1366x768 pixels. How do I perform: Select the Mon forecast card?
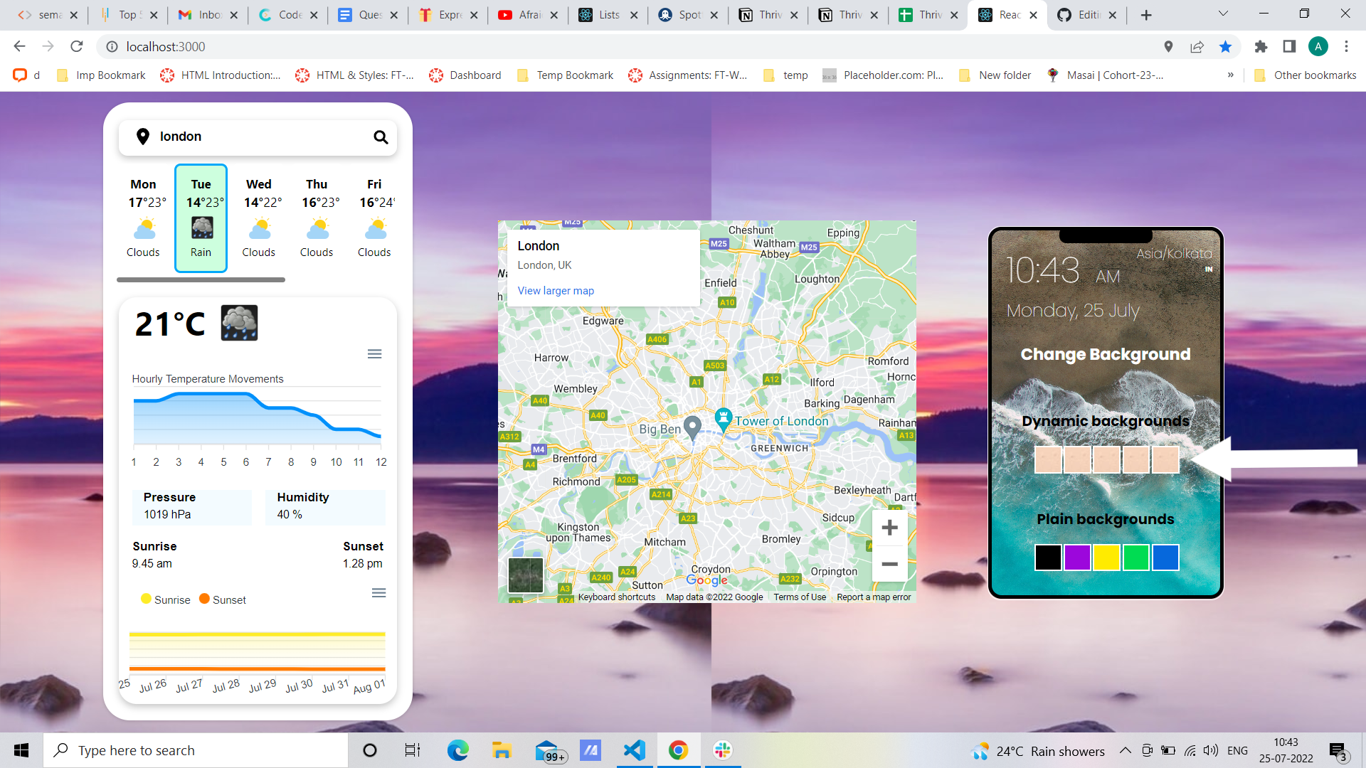pyautogui.click(x=143, y=218)
